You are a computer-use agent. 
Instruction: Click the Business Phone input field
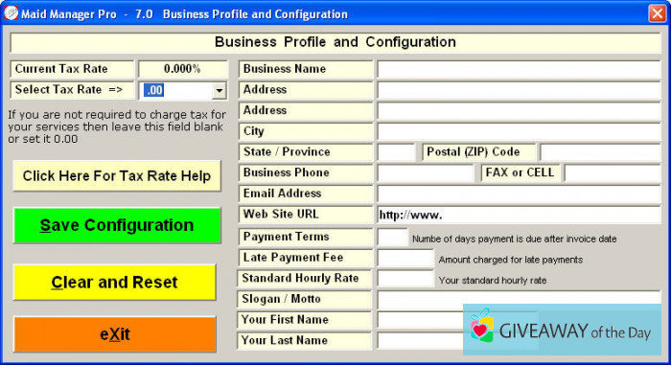pos(425,173)
